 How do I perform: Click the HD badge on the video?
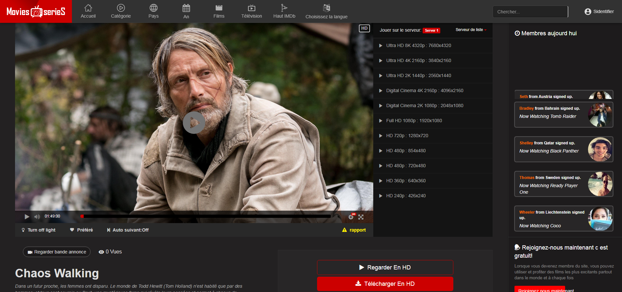point(364,28)
